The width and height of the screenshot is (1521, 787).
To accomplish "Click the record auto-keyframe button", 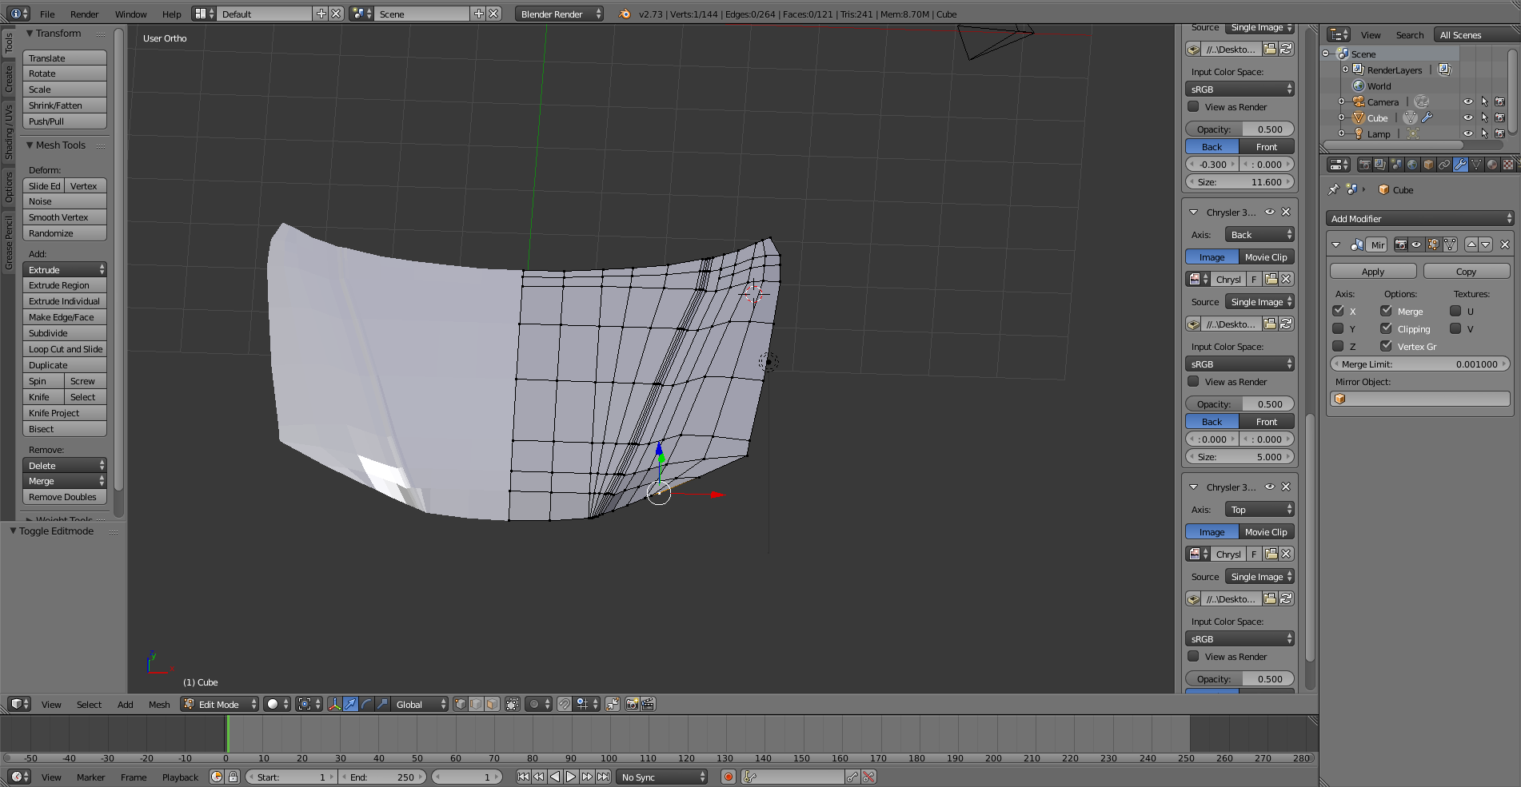I will pyautogui.click(x=728, y=777).
